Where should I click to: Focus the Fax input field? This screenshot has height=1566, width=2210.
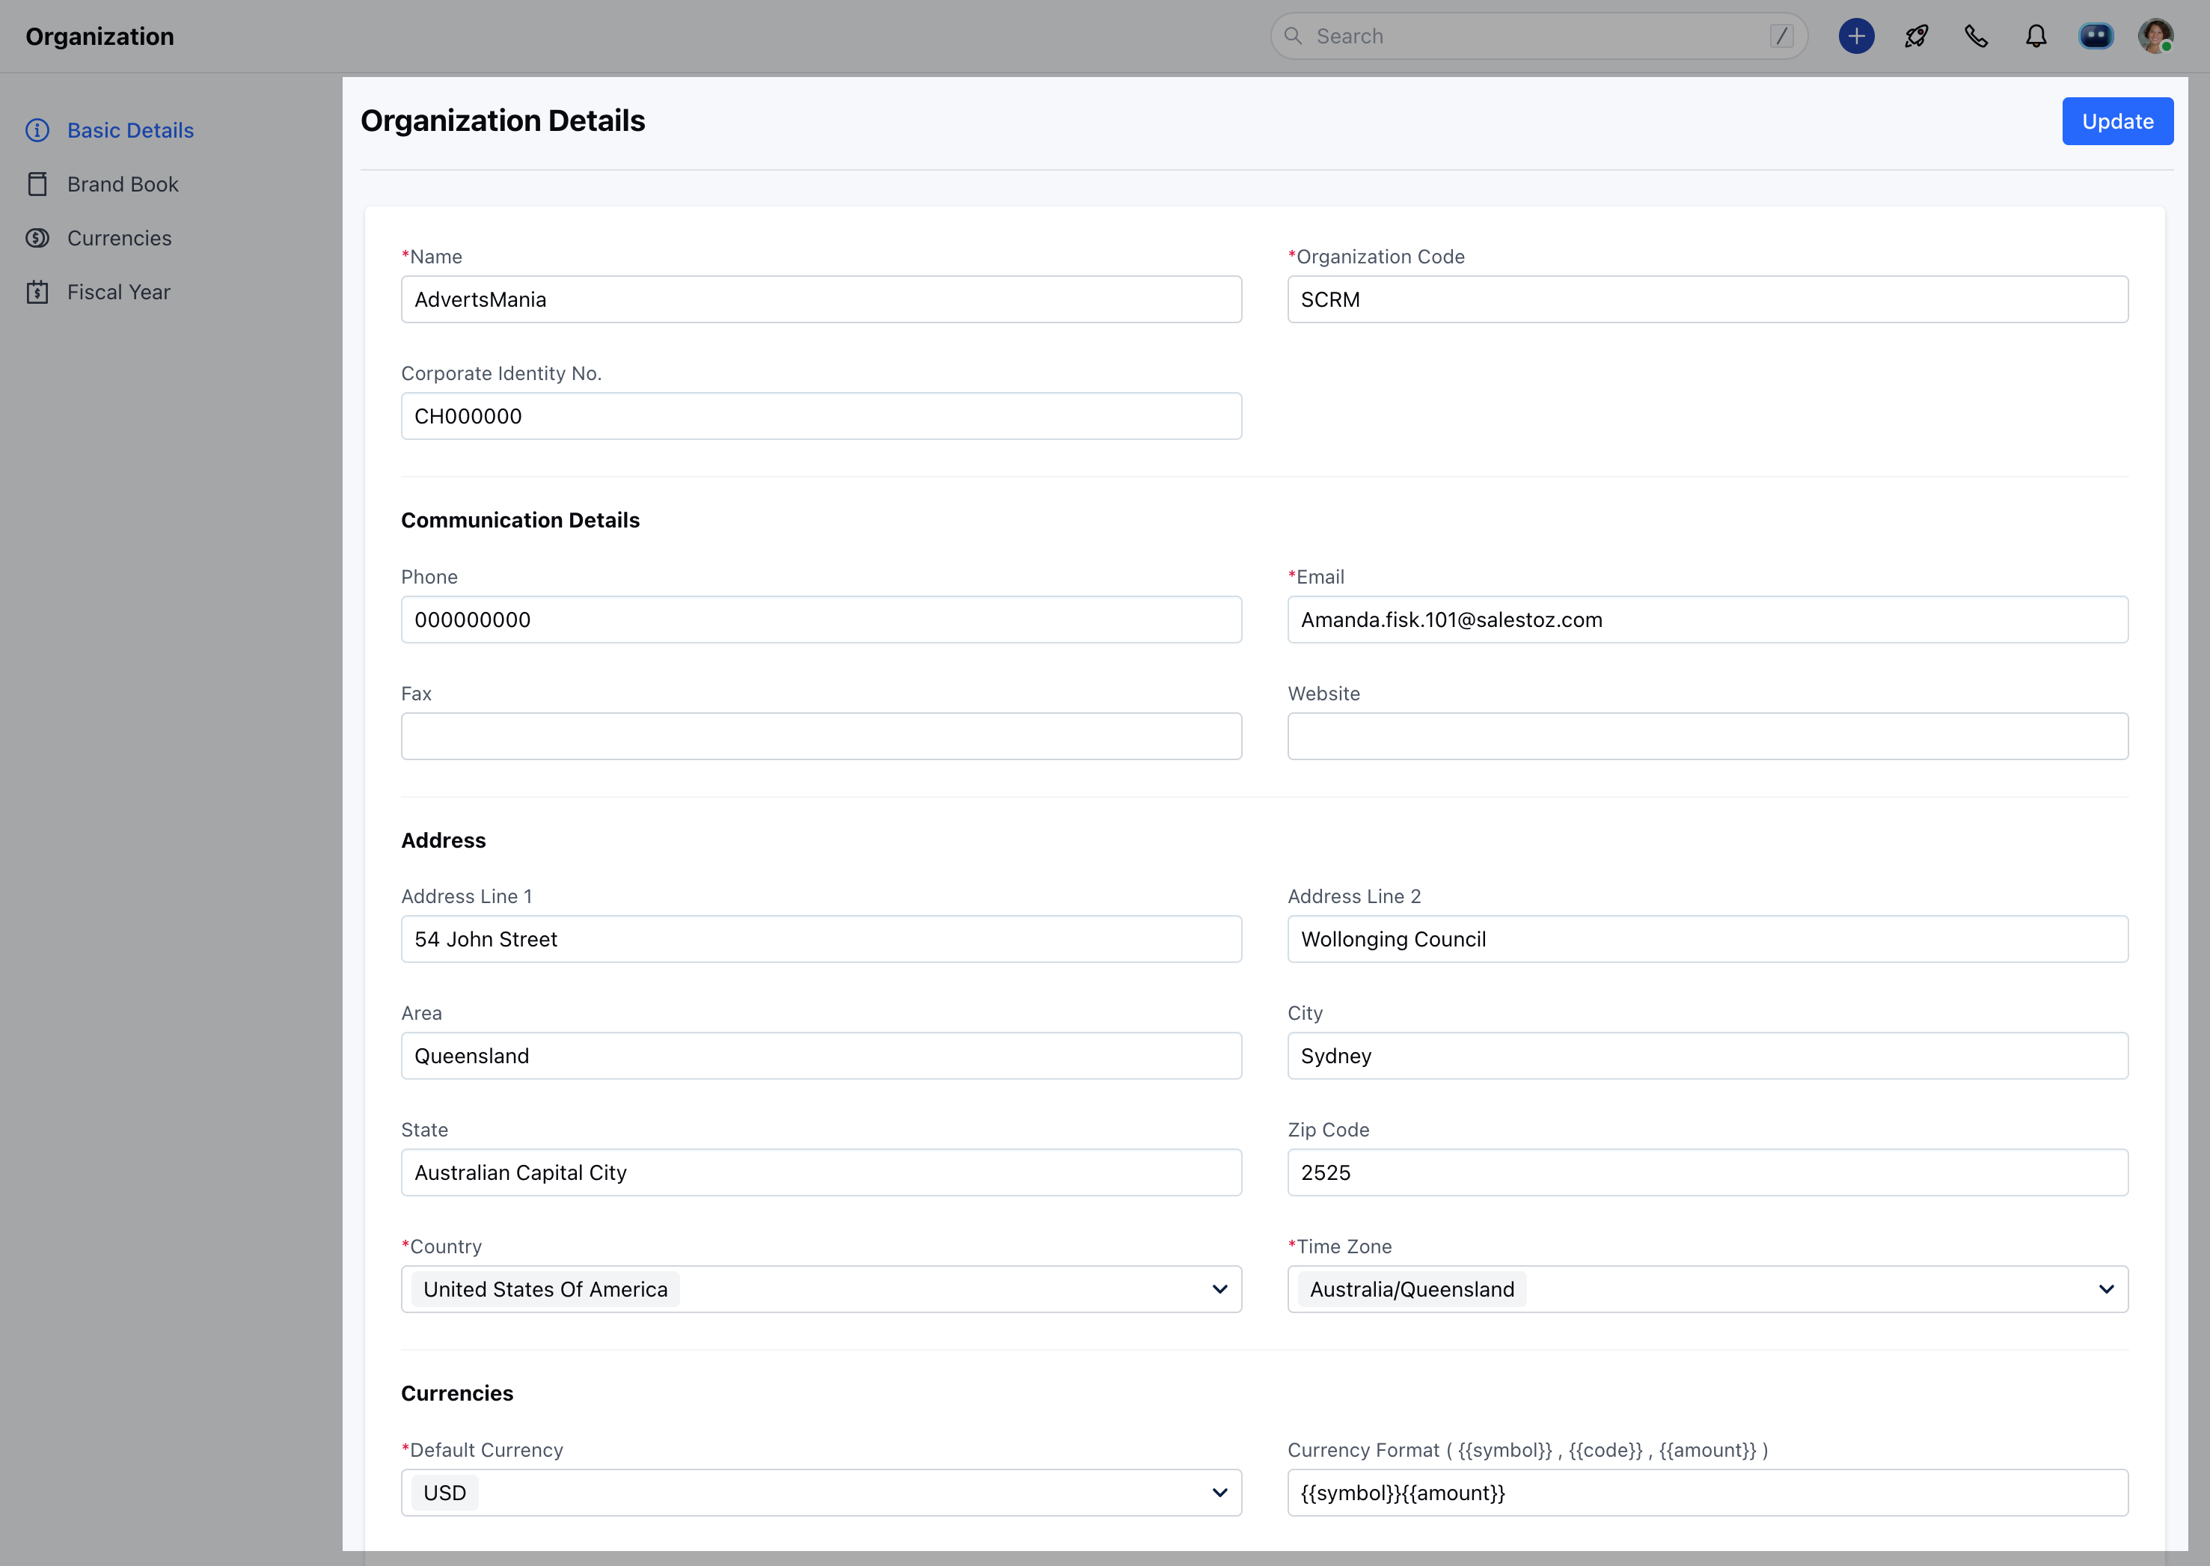click(x=821, y=737)
